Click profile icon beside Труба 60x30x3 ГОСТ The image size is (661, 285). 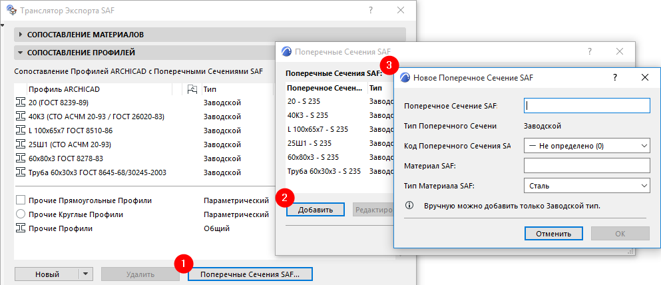coord(20,172)
